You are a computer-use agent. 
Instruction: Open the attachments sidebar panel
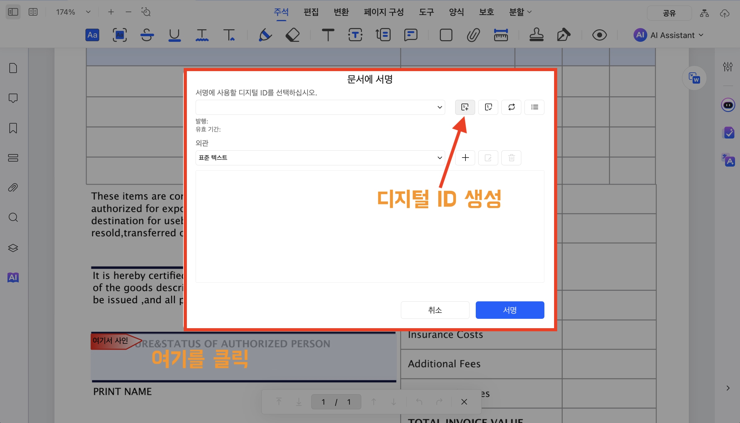13,187
